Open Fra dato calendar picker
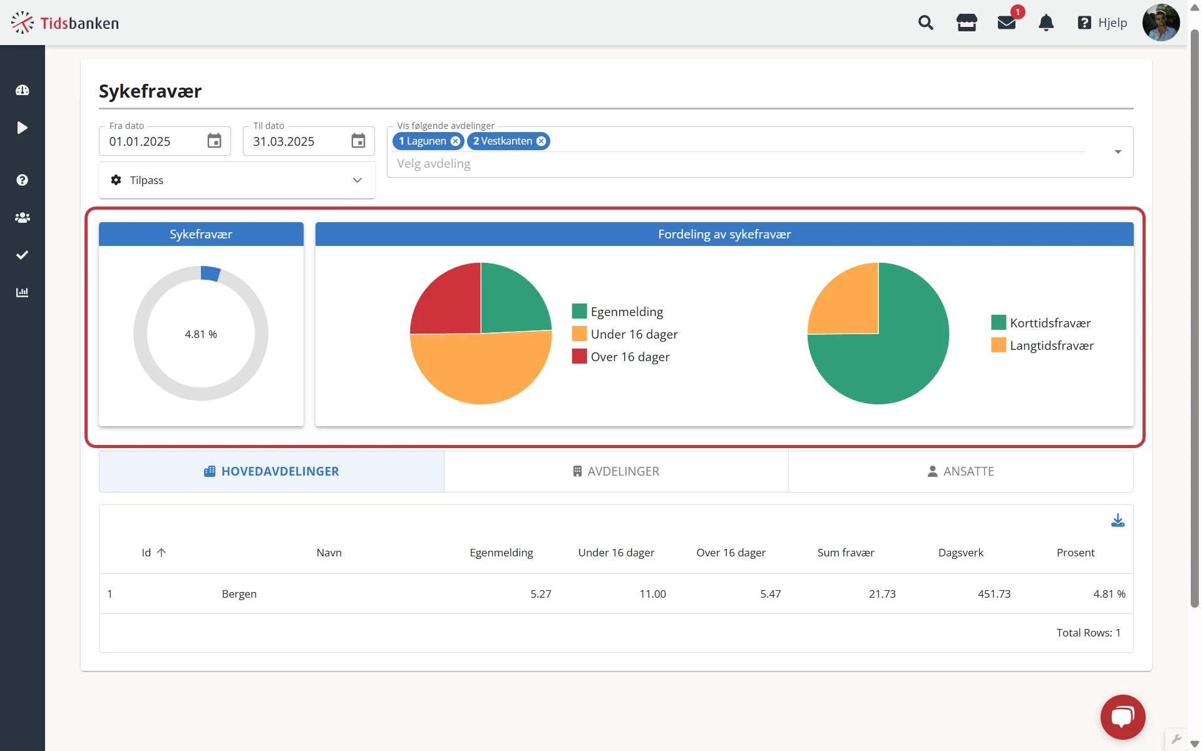 click(x=214, y=141)
